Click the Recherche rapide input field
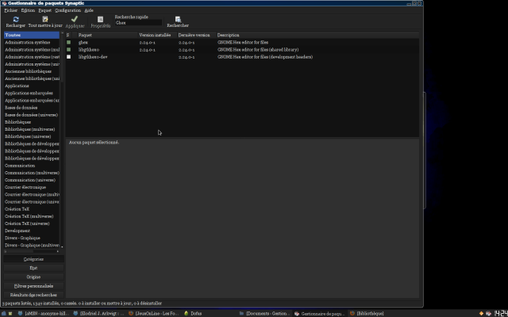 138,23
